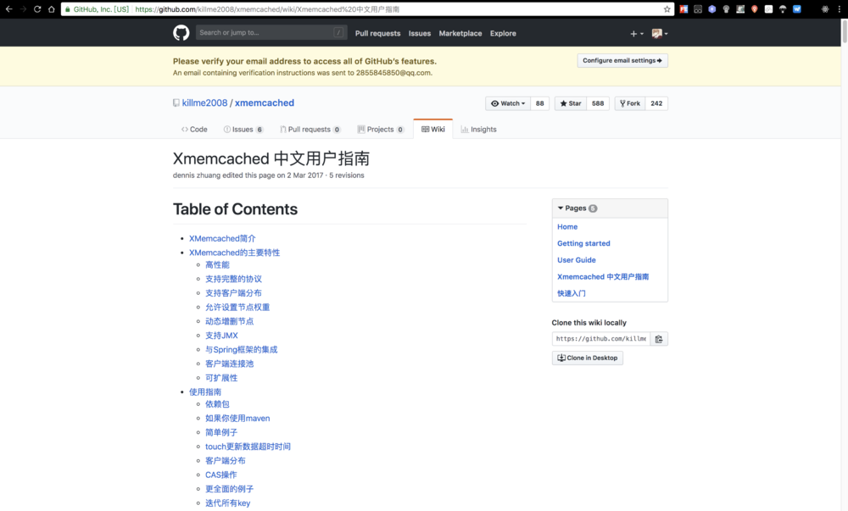Open Xmemcached 中文用户指南 sidebar page
This screenshot has height=511, width=848.
(x=603, y=276)
